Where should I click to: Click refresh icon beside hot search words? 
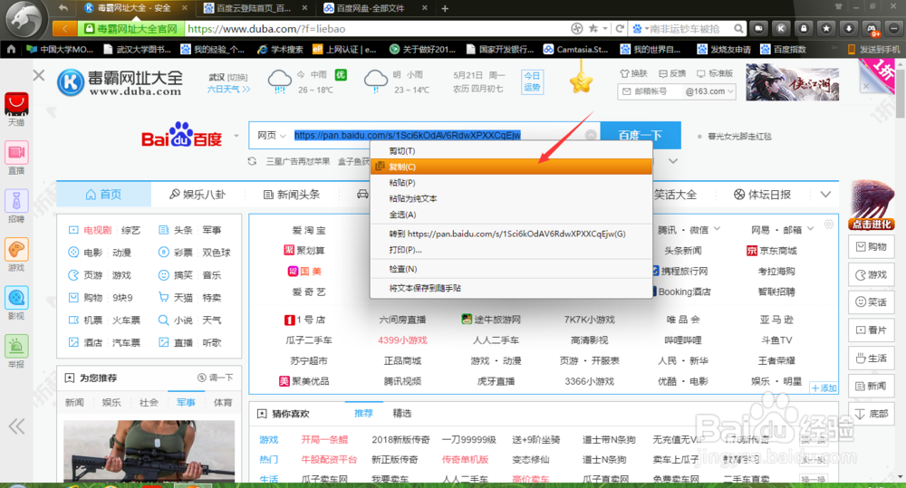(252, 161)
